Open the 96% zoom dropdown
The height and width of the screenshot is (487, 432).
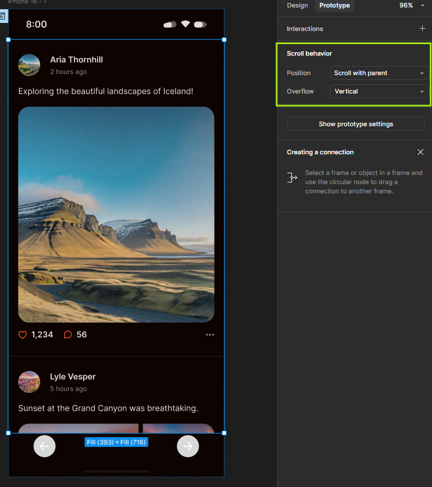click(x=412, y=5)
